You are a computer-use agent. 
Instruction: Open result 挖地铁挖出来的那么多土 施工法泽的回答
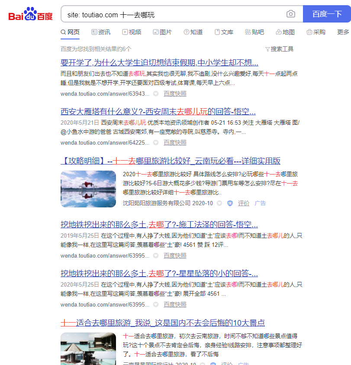coord(159,225)
